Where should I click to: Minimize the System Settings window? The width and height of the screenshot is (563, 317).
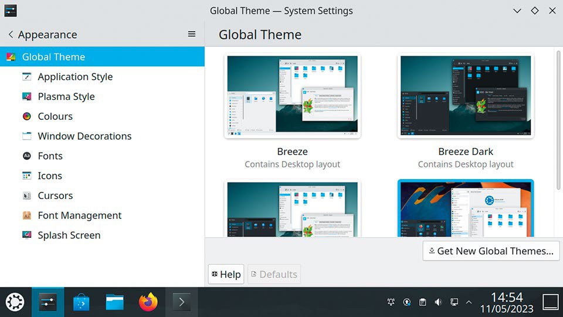coord(517,11)
